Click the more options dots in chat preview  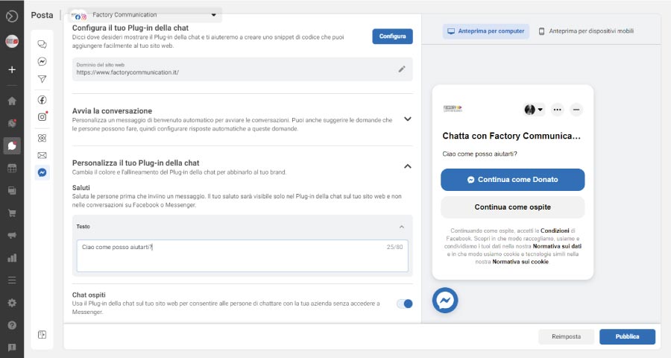point(557,110)
